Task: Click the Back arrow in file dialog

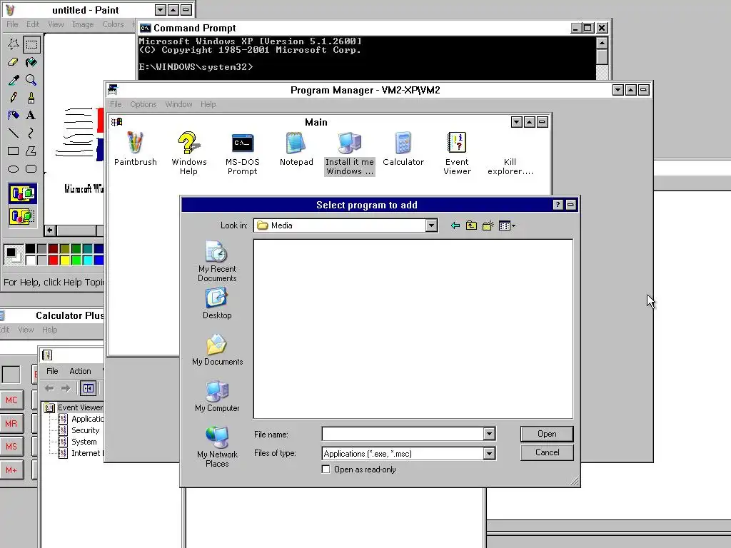Action: tap(455, 225)
